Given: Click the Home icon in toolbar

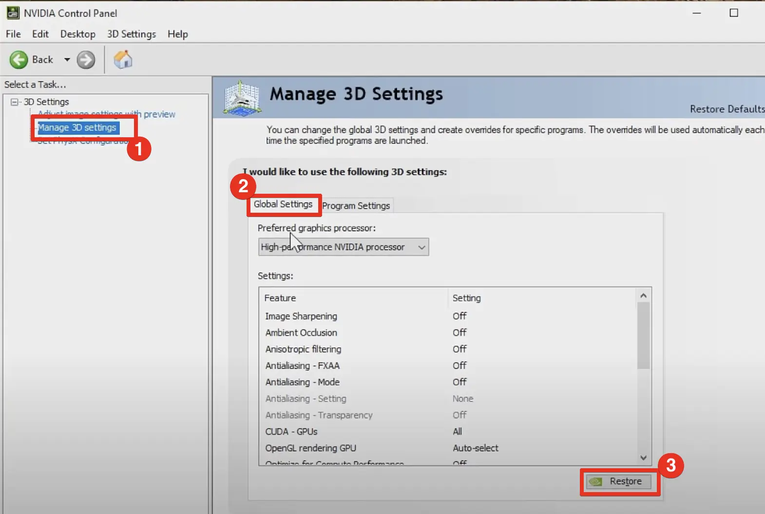Looking at the screenshot, I should [x=123, y=60].
